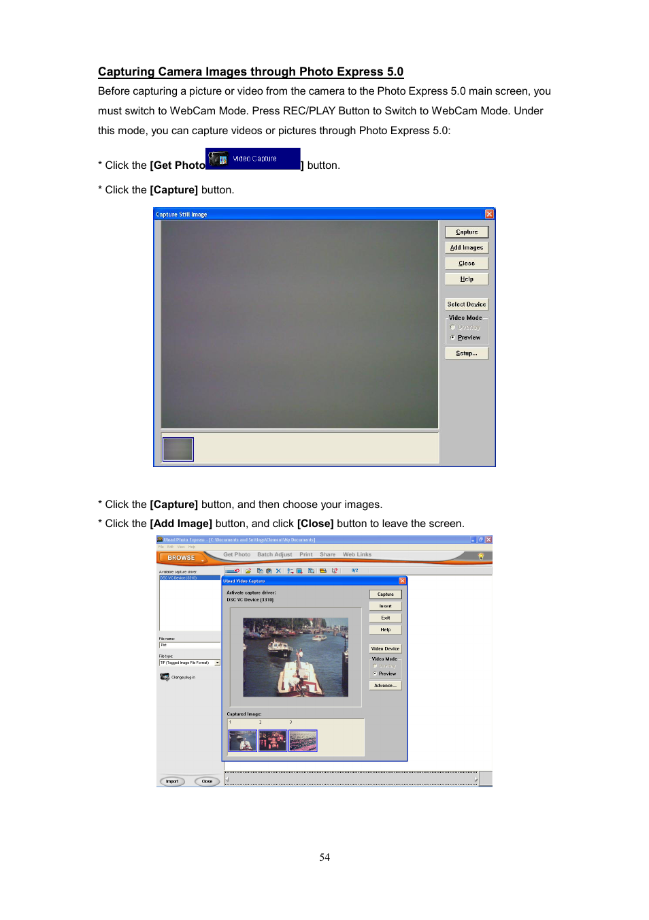Viewport: 649px width, 920px height.
Task: Select DSC VC Device (3310) capture driver
Action: click(x=190, y=577)
